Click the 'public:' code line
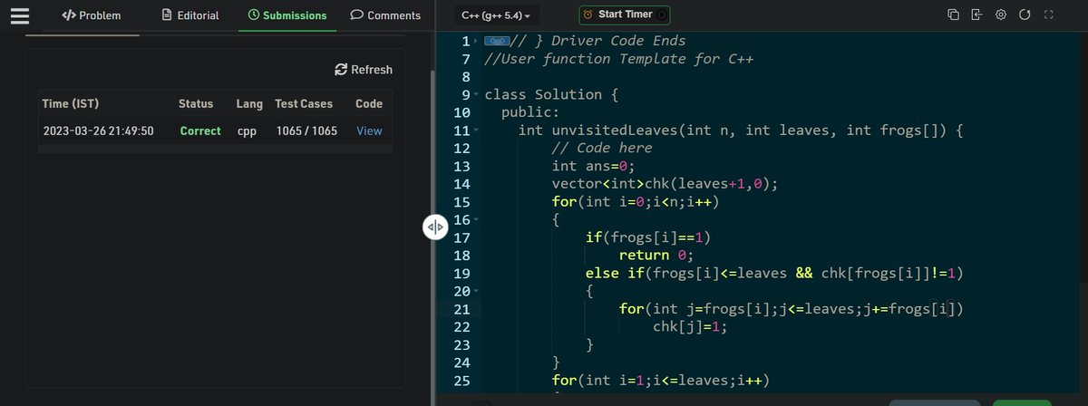This screenshot has height=406, width=1088. [530, 112]
